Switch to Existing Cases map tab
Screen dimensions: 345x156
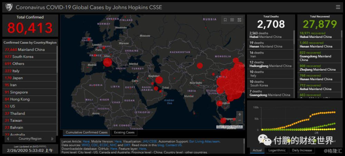pyautogui.click(x=124, y=132)
